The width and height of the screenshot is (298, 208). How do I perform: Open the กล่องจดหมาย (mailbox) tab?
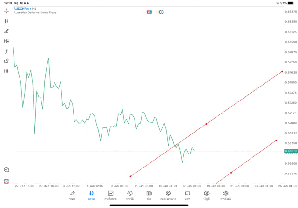[x=168, y=195]
